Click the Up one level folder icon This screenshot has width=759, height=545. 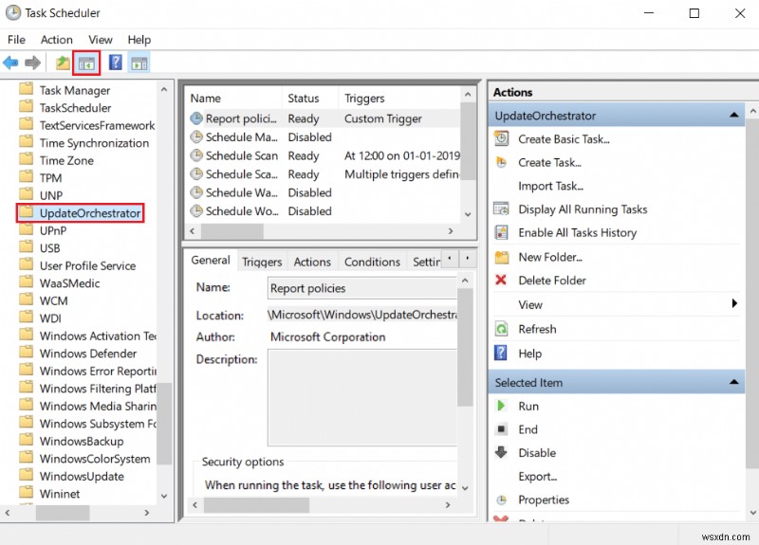click(x=63, y=63)
